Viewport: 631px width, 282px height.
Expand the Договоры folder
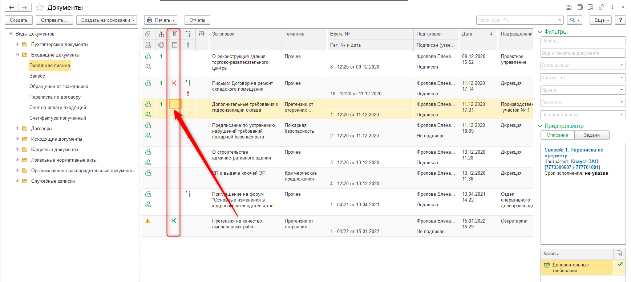(17, 128)
